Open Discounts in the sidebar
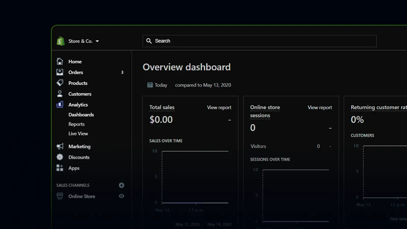Image resolution: width=407 pixels, height=229 pixels. (79, 157)
